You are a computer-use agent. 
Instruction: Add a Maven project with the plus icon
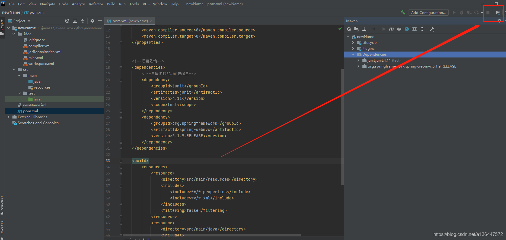point(374,29)
